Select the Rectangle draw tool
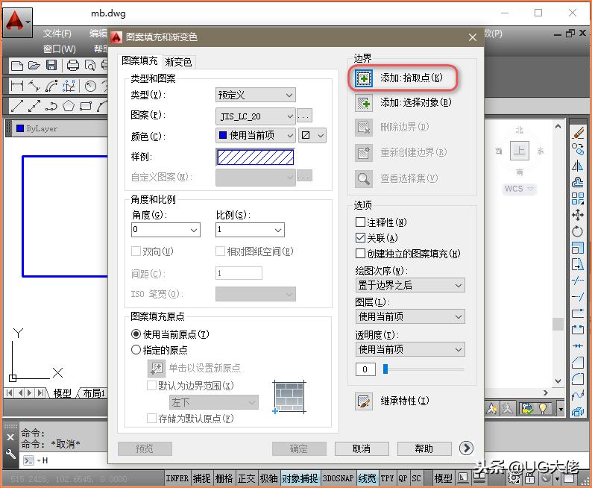 (x=86, y=106)
